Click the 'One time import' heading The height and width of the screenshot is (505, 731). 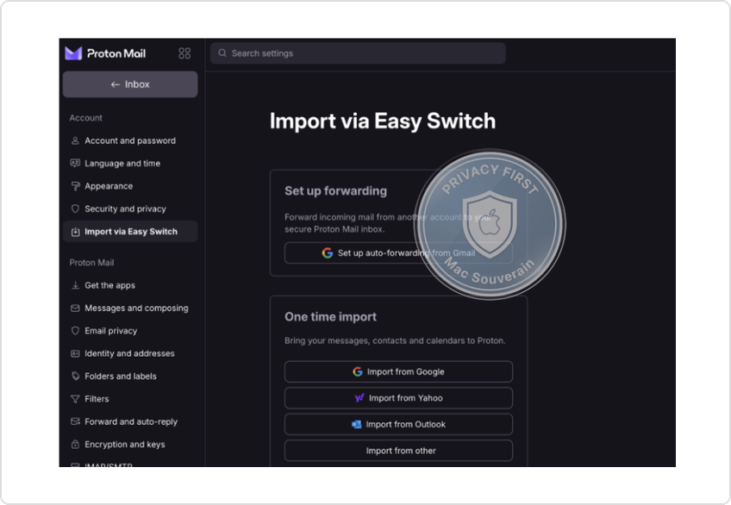(330, 317)
